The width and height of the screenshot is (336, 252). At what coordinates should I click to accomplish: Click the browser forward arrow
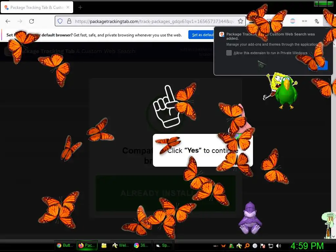[x=20, y=21]
